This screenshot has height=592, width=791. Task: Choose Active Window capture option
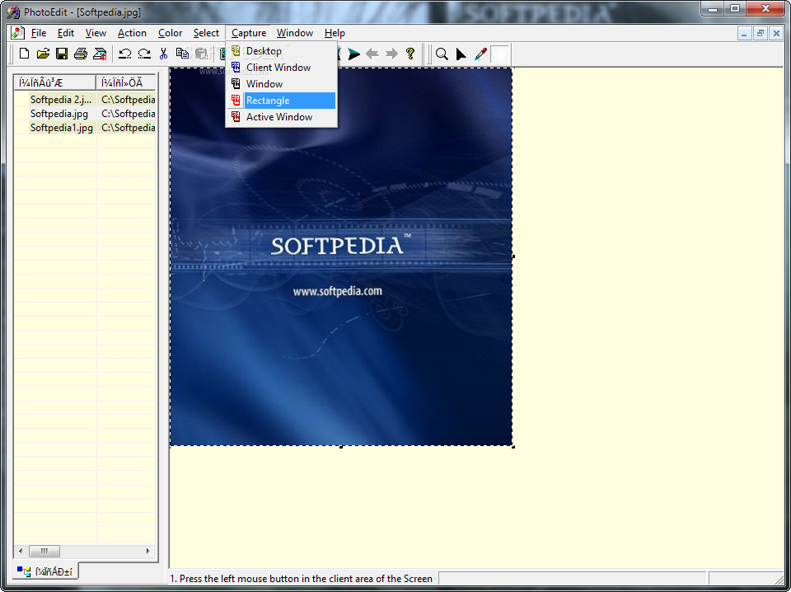[x=282, y=117]
